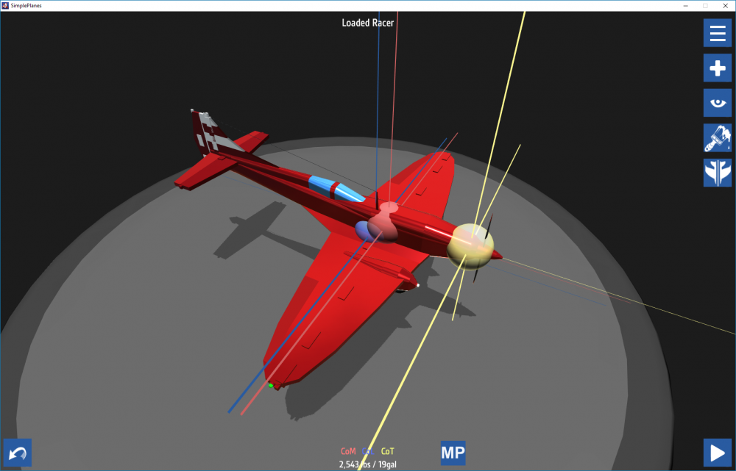Open the hamburger menu
The width and height of the screenshot is (736, 471).
click(x=717, y=33)
